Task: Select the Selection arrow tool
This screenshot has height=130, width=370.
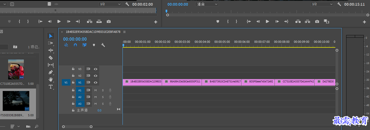Action: [51, 36]
